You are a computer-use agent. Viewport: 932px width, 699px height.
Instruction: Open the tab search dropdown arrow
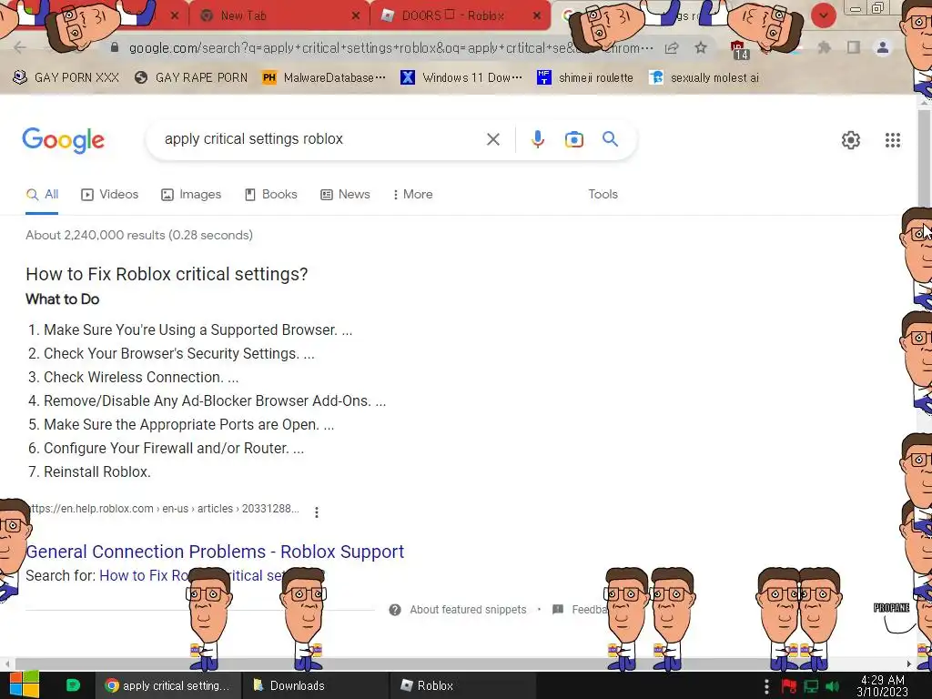pos(823,15)
